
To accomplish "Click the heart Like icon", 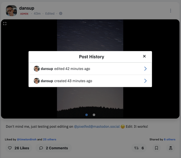I will [10, 148].
